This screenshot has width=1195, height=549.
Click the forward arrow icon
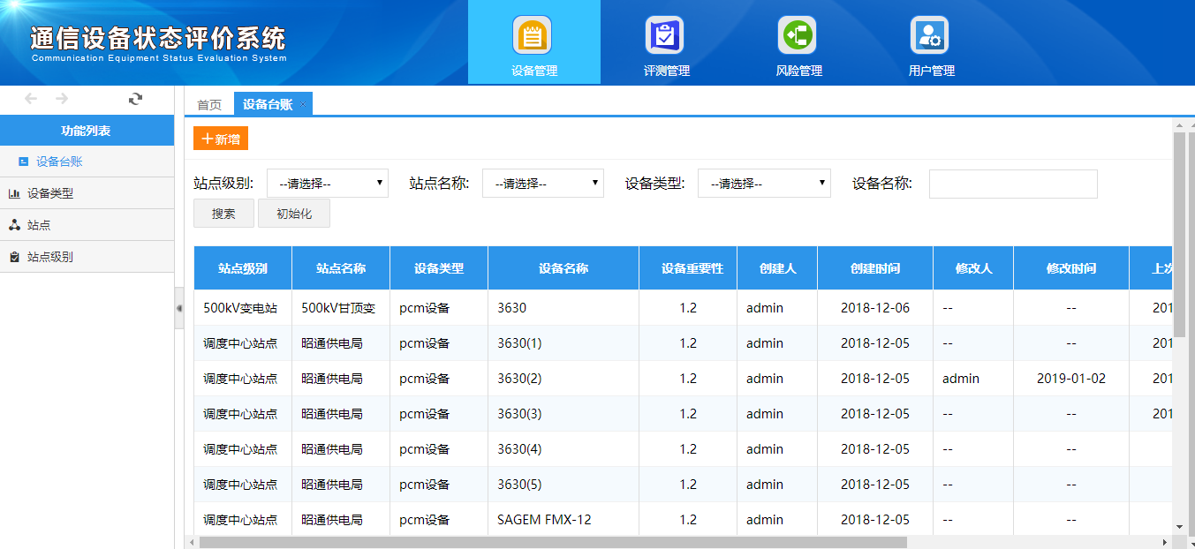click(x=62, y=99)
